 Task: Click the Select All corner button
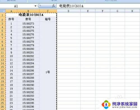pos(3,11)
